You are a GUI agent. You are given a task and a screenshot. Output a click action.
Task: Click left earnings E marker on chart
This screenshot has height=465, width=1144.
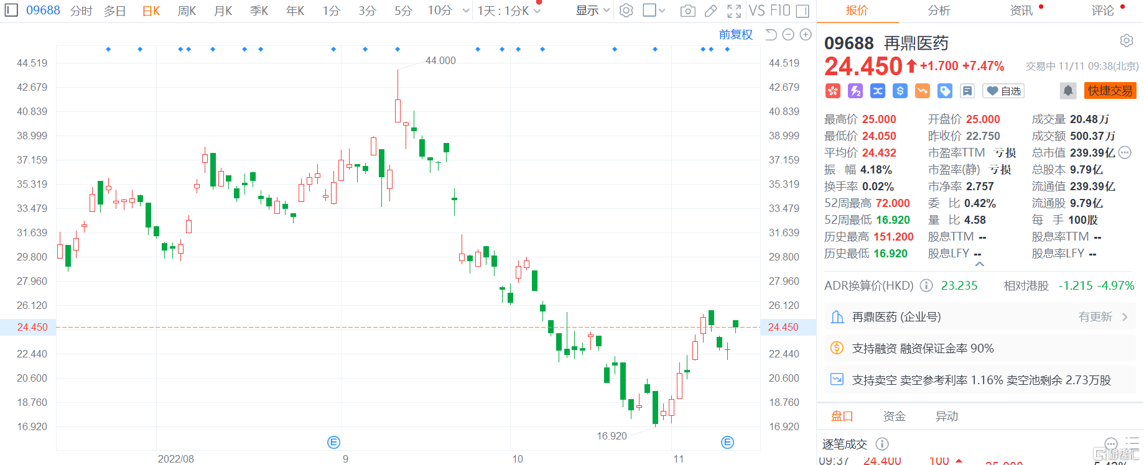(x=334, y=442)
